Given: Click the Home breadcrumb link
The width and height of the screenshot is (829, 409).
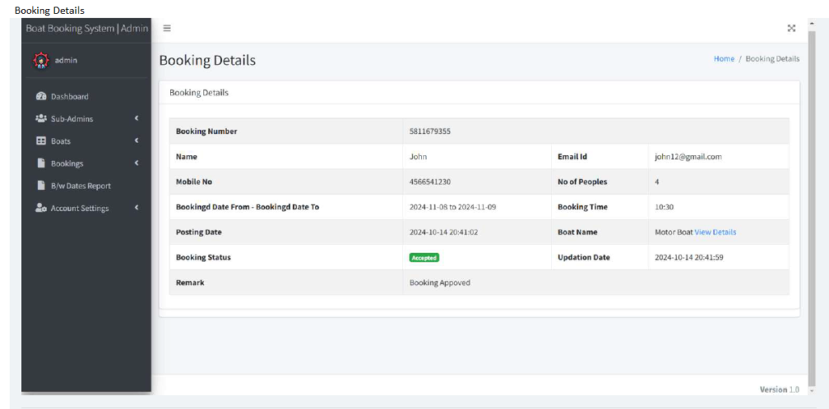Looking at the screenshot, I should click(724, 58).
